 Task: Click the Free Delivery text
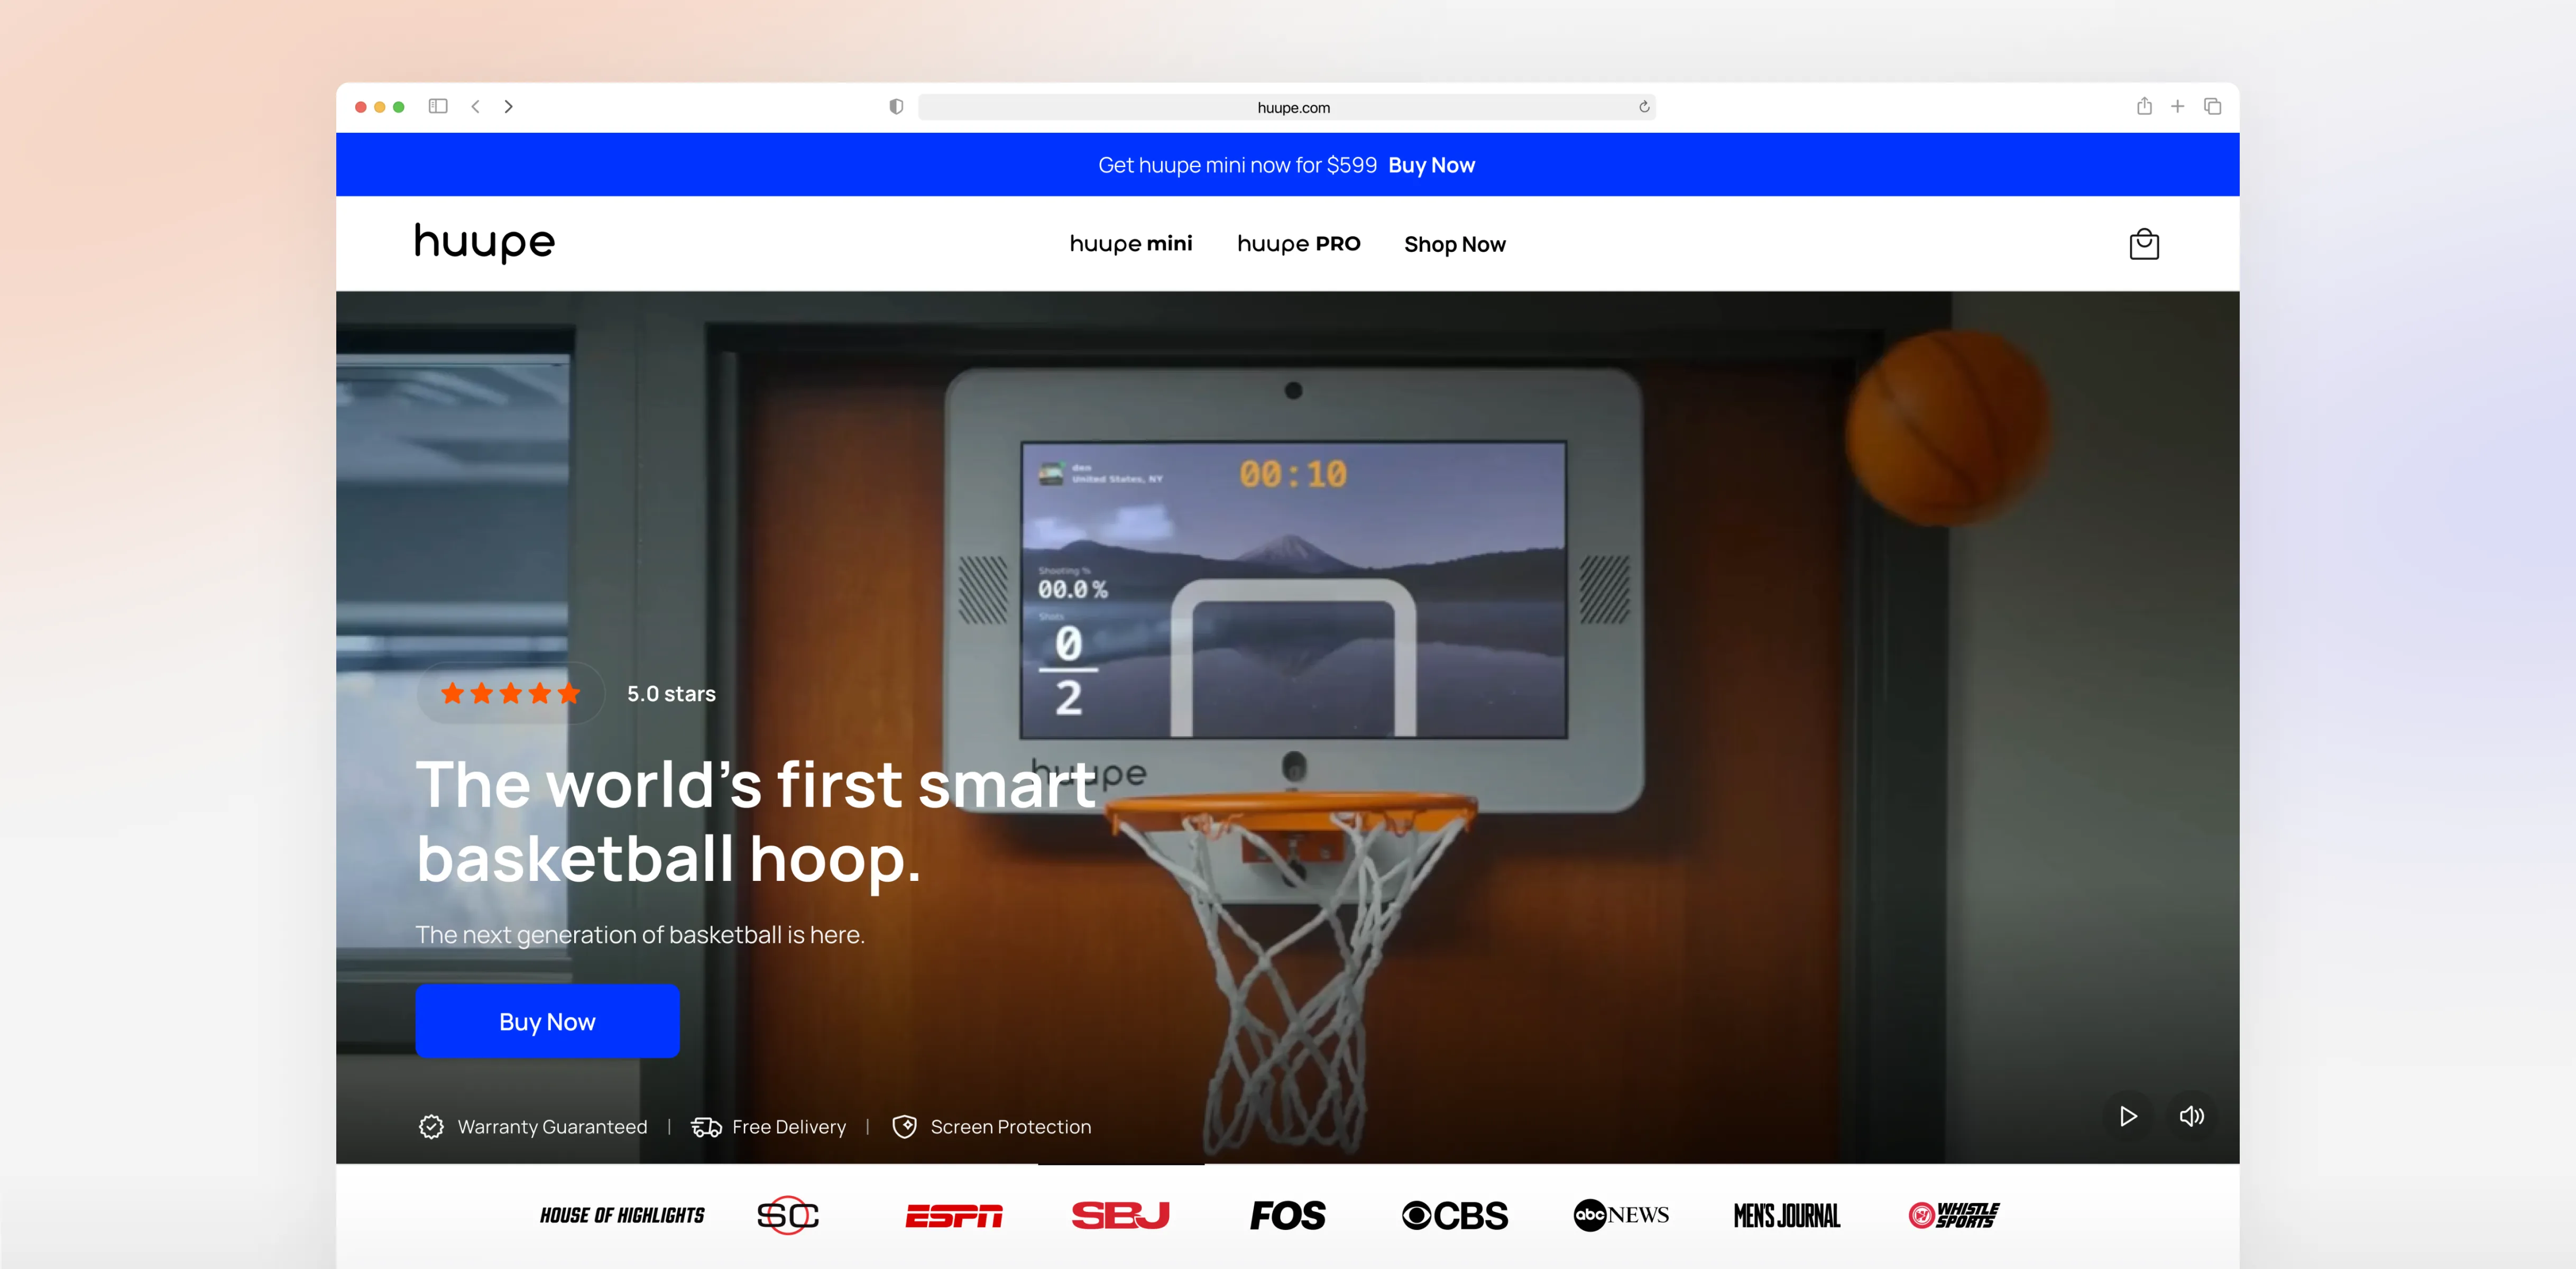(789, 1127)
